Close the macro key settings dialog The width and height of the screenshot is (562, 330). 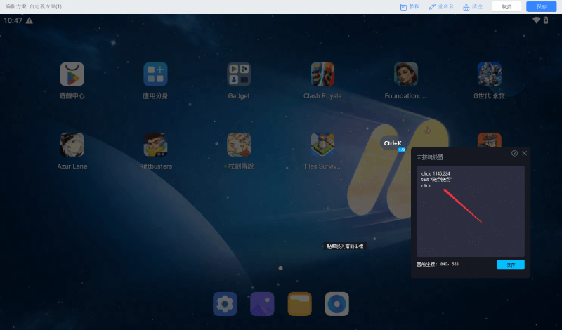[524, 153]
